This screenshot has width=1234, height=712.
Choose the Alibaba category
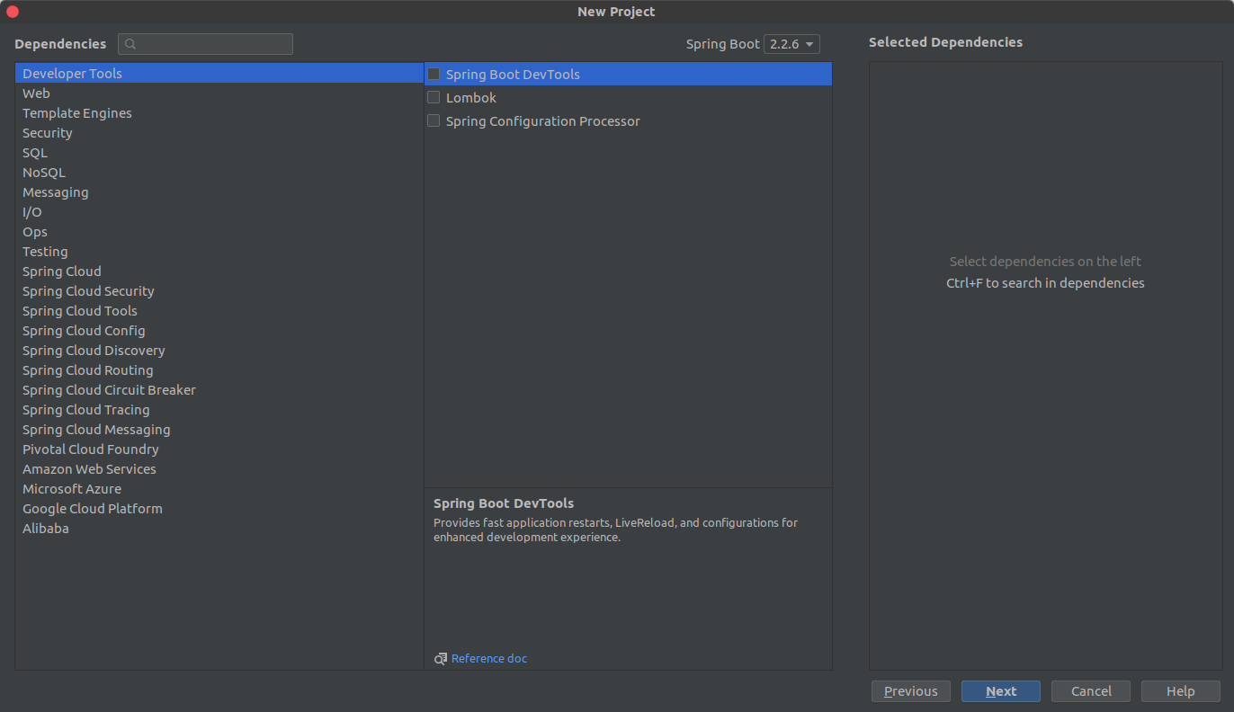(x=219, y=529)
